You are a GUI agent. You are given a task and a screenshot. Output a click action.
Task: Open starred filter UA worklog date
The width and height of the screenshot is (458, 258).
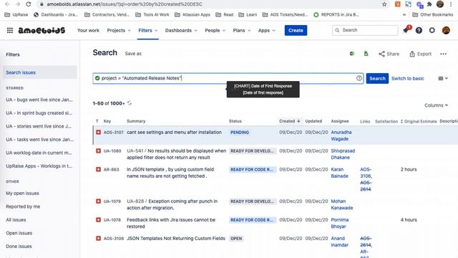39,153
